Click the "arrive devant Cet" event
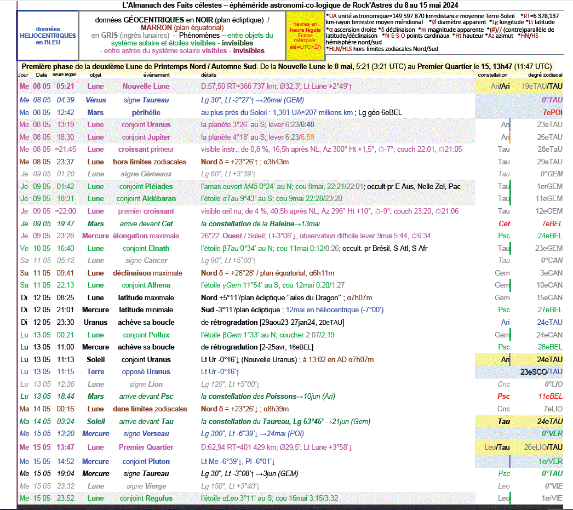The height and width of the screenshot is (510, 573). coord(146,224)
